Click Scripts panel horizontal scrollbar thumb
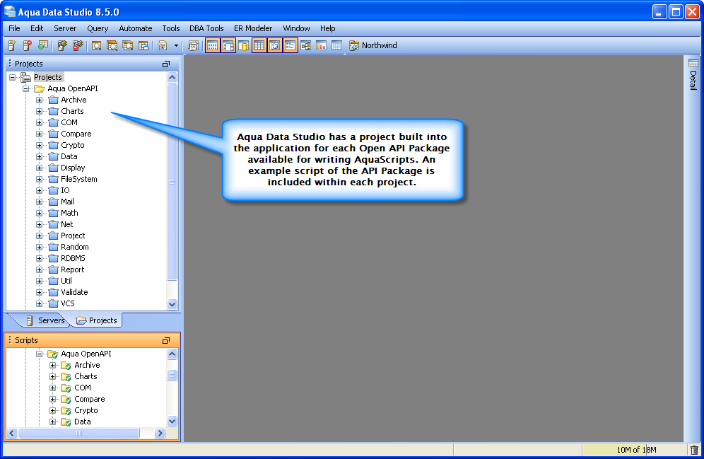This screenshot has height=459, width=704. point(78,434)
